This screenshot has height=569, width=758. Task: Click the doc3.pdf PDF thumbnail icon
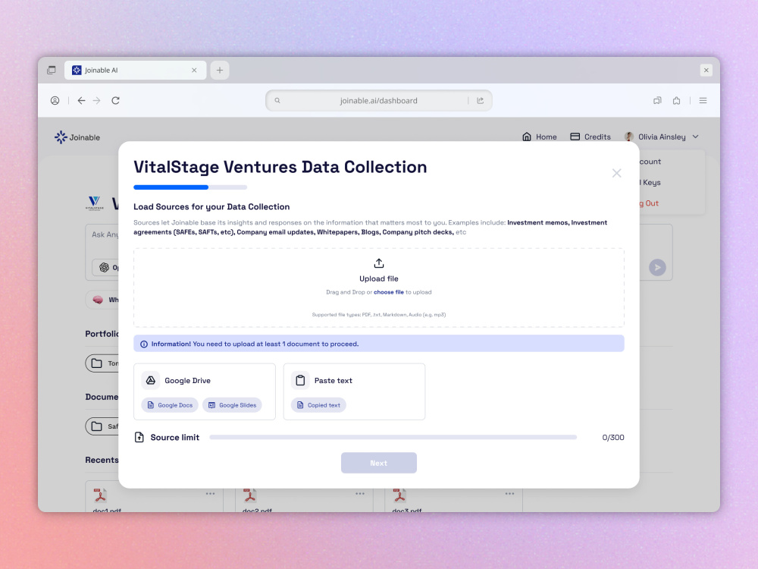point(399,495)
